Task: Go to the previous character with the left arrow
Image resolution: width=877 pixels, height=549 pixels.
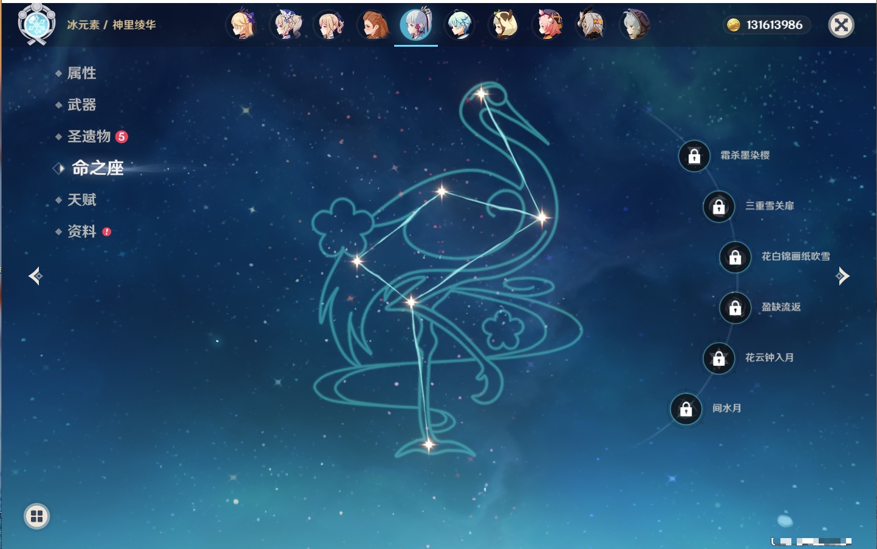Action: pos(36,276)
